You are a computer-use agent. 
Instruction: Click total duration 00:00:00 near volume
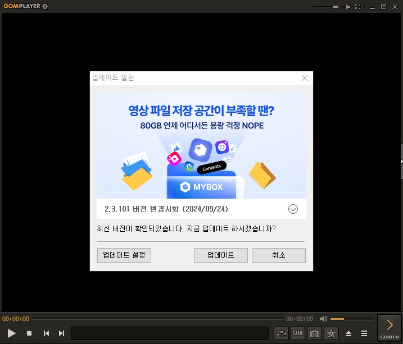(300, 319)
